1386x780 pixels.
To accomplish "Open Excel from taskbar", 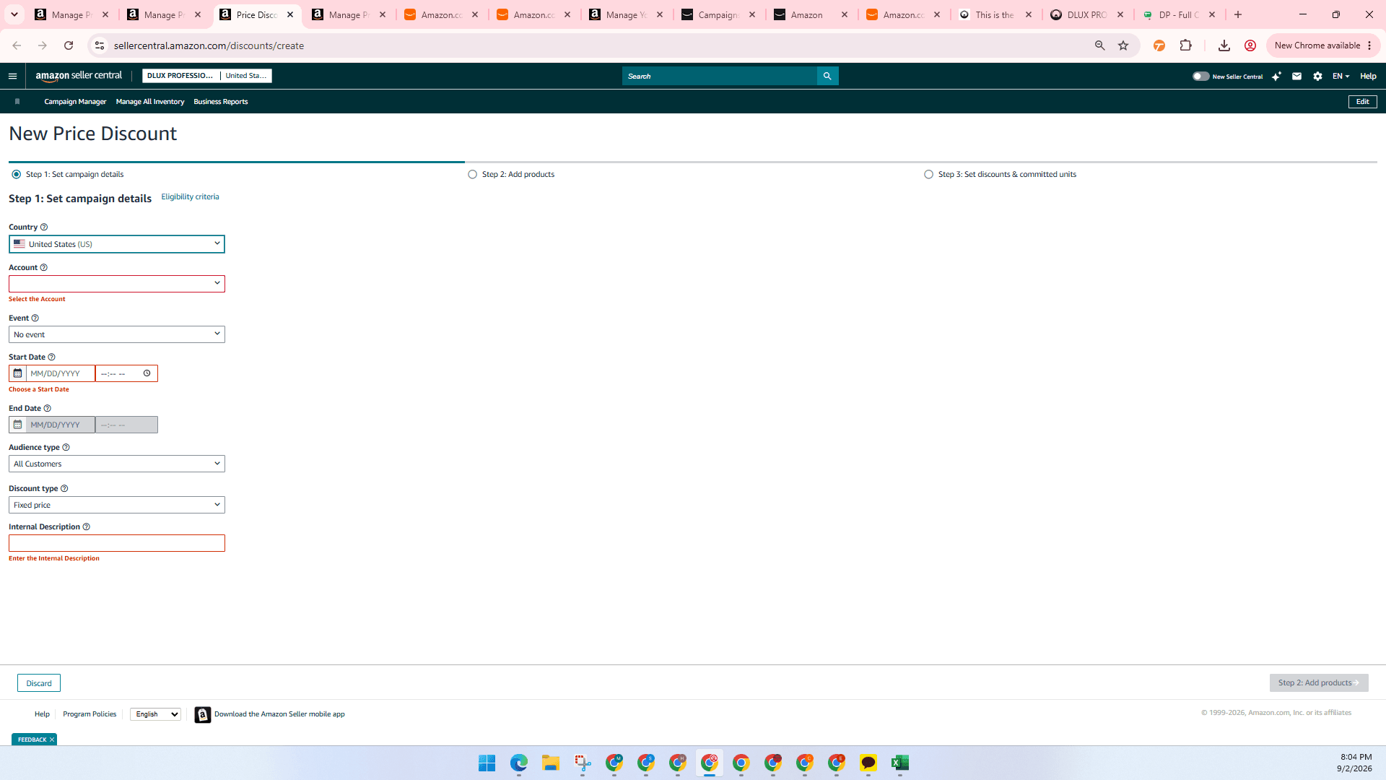I will tap(900, 763).
